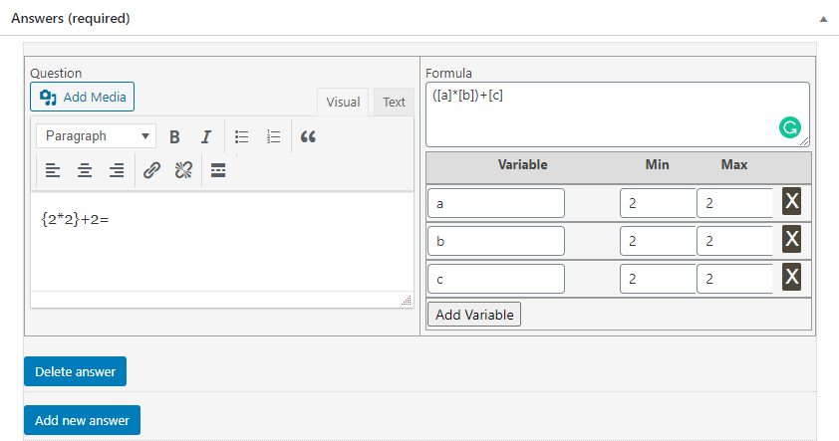
Task: Delete variable a with its X button
Action: [791, 201]
